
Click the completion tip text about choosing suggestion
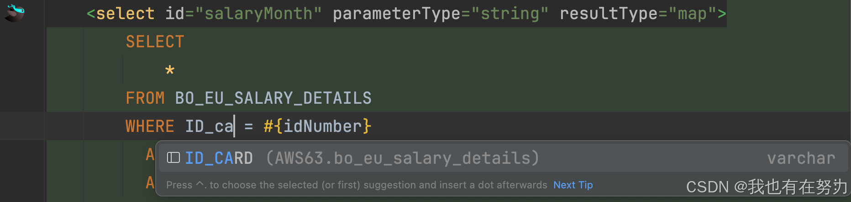pos(357,185)
